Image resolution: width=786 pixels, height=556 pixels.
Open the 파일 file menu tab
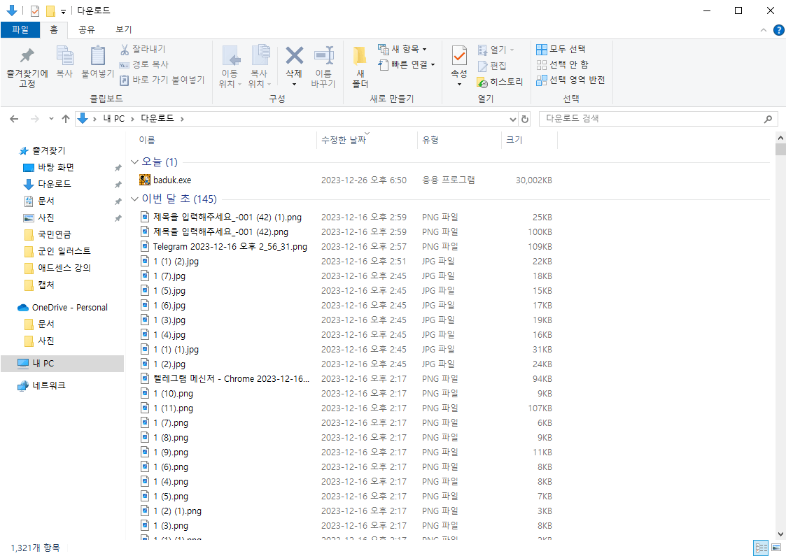(x=20, y=29)
